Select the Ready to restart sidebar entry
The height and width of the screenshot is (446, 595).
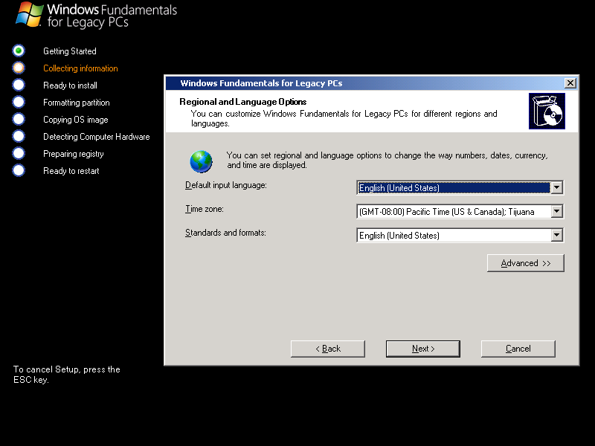point(71,170)
